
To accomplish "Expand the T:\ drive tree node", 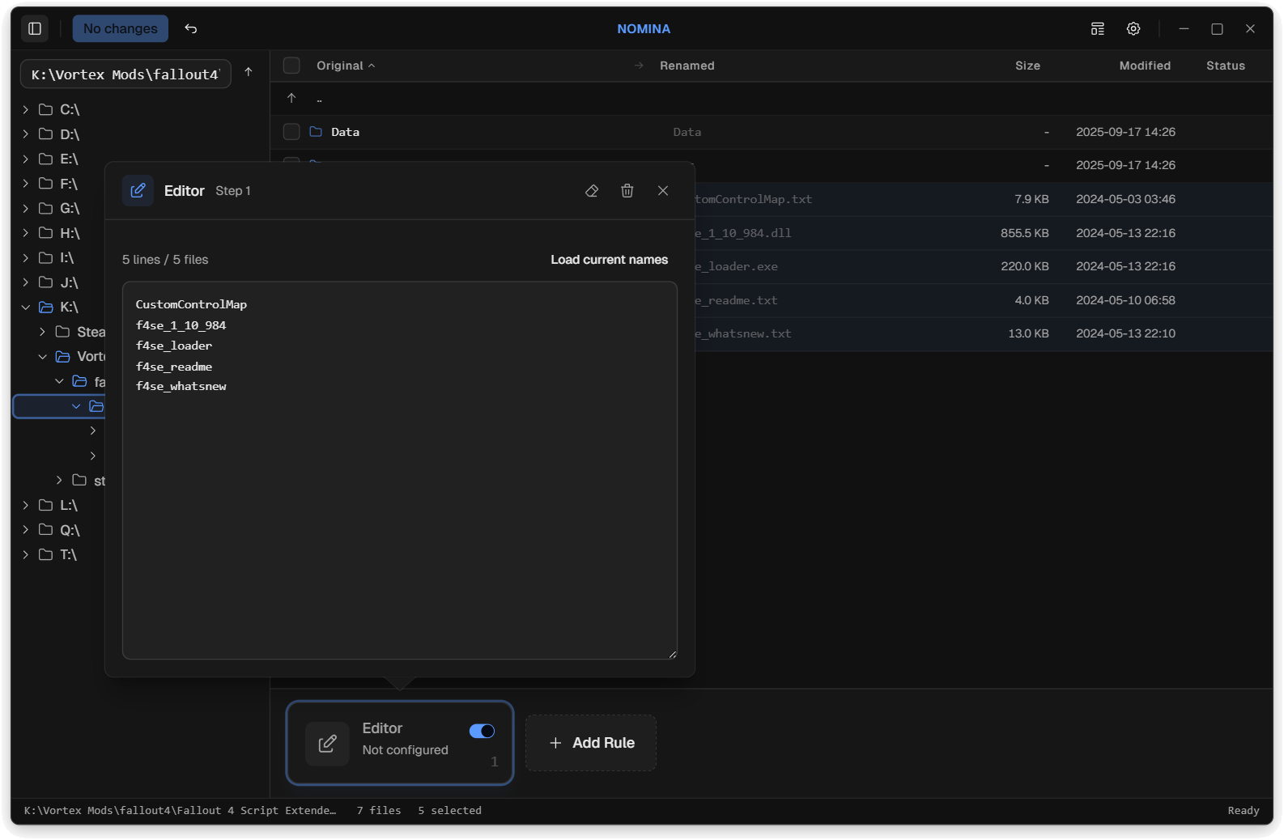I will 26,554.
